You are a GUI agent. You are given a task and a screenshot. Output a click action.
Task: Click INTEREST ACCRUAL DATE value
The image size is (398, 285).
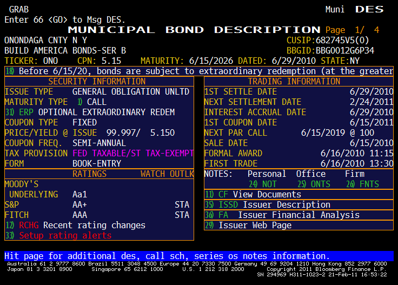tap(372, 112)
